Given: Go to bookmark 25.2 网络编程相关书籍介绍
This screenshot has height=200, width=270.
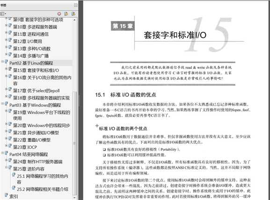Looking at the screenshot, I should pyautogui.click(x=43, y=189).
